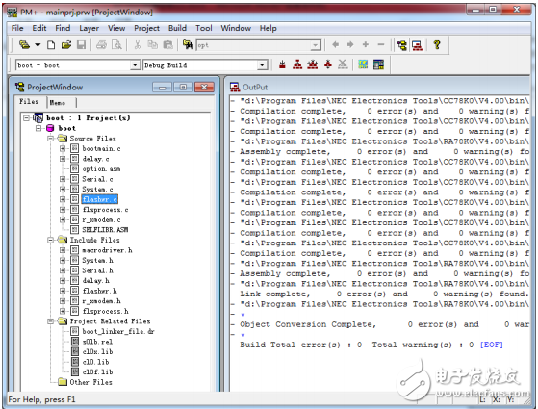Open the Layer menu
Screen dimensions: 538x409
tap(90, 28)
